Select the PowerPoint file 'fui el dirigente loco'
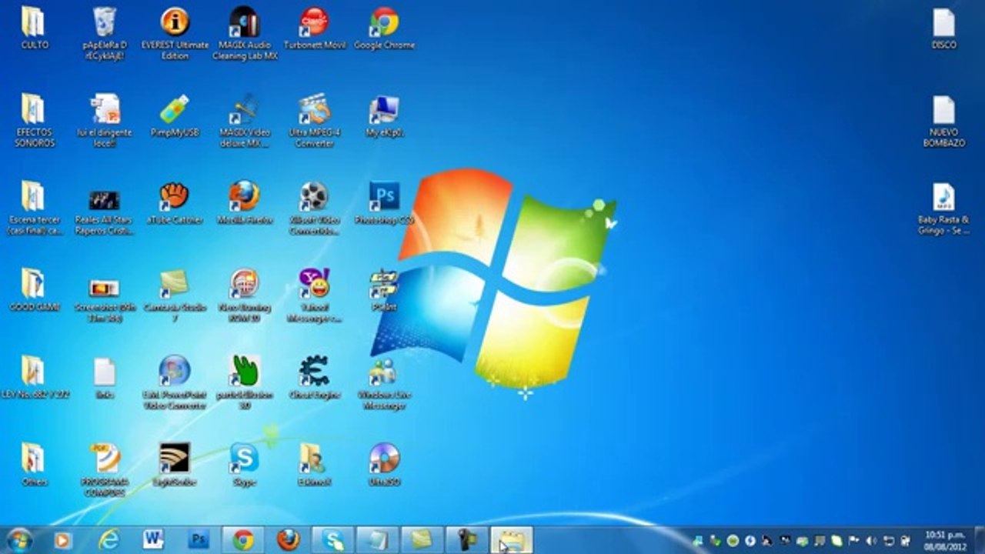The image size is (985, 554). click(x=104, y=121)
